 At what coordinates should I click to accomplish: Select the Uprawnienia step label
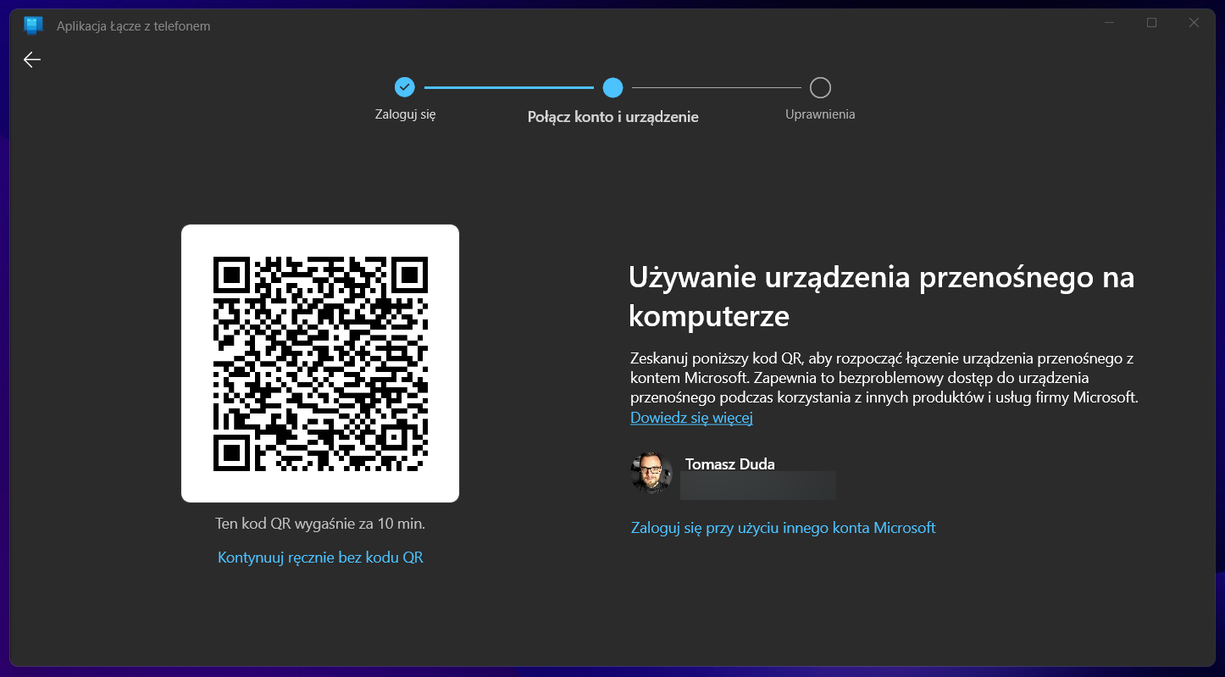tap(819, 114)
